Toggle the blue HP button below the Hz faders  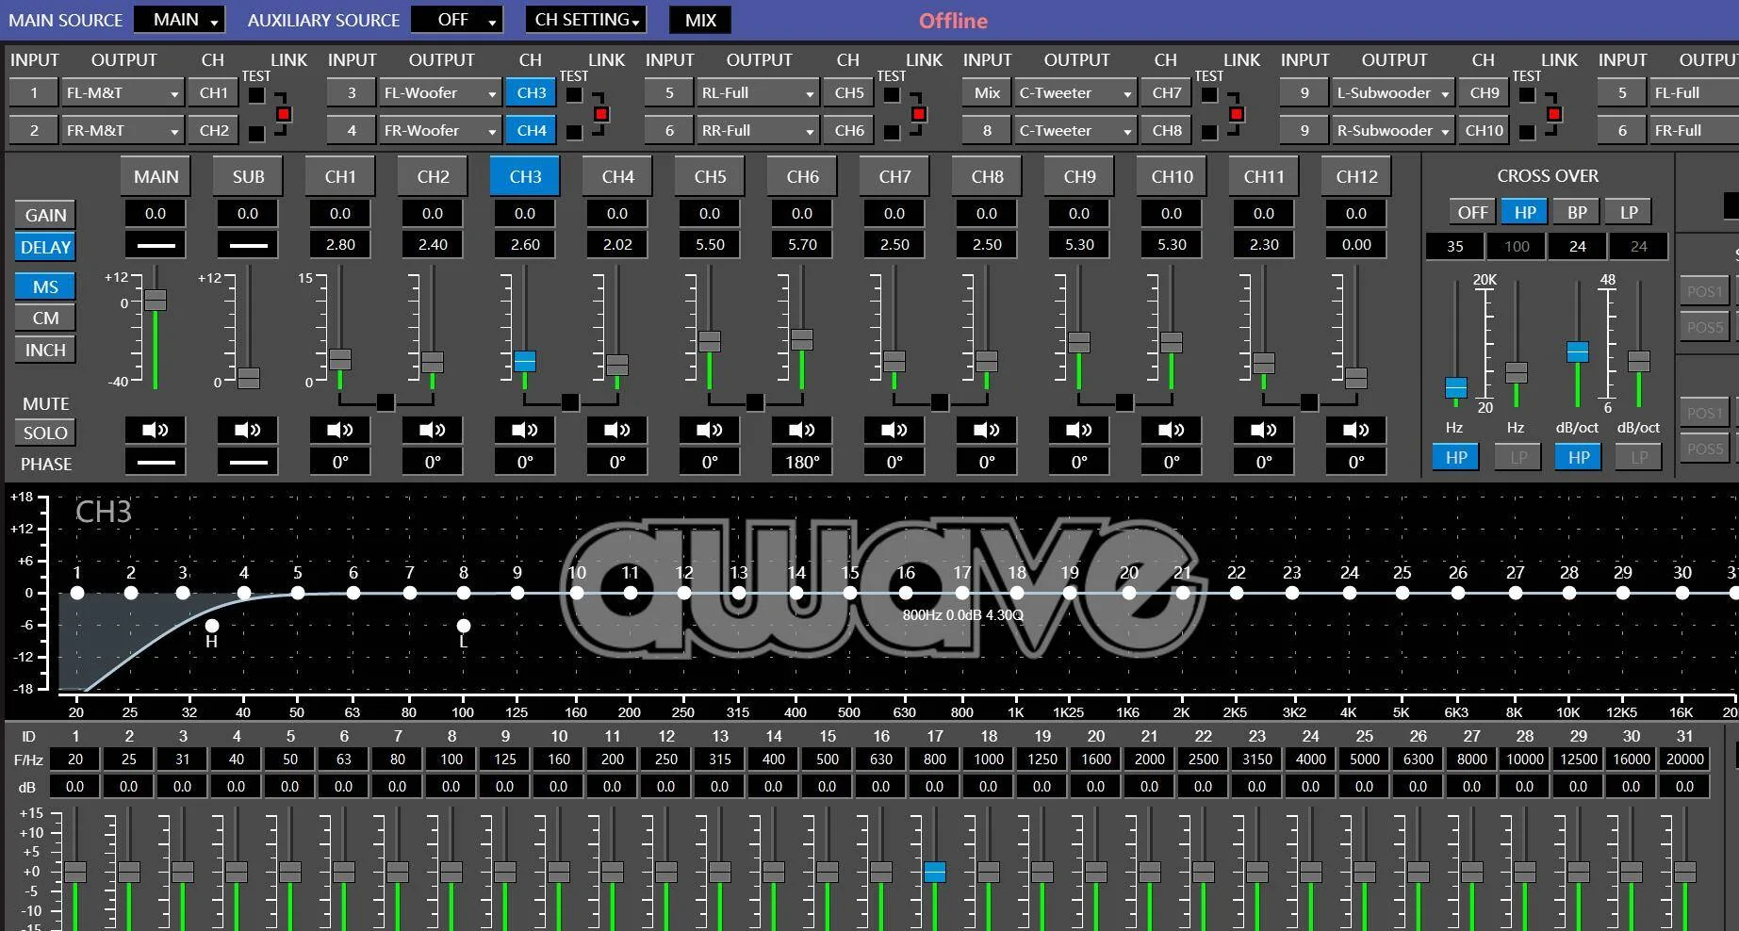pos(1456,457)
